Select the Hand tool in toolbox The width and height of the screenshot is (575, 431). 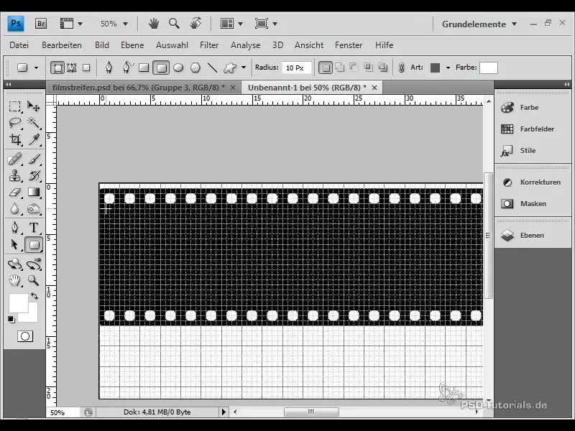(14, 281)
